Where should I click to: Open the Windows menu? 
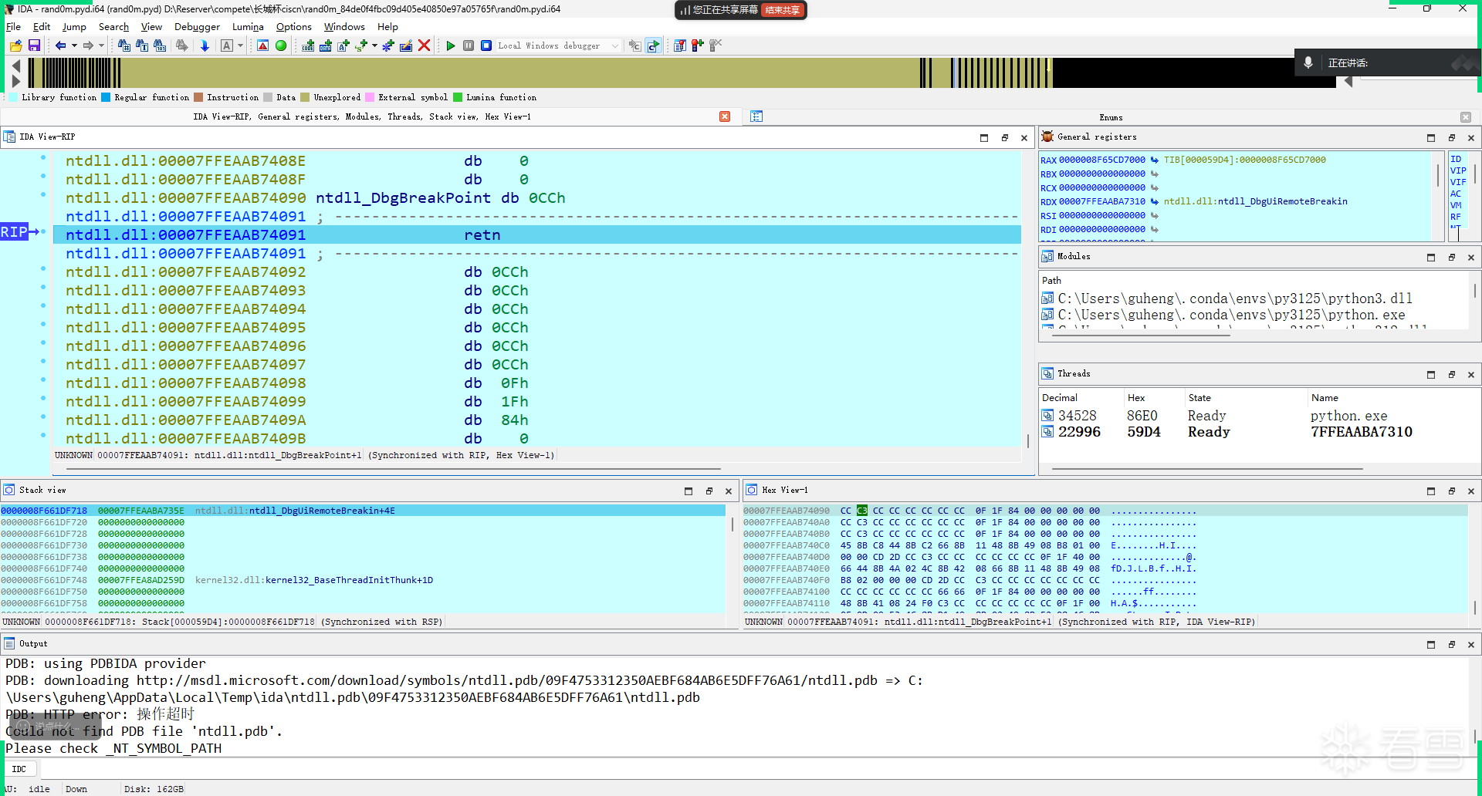click(x=344, y=27)
